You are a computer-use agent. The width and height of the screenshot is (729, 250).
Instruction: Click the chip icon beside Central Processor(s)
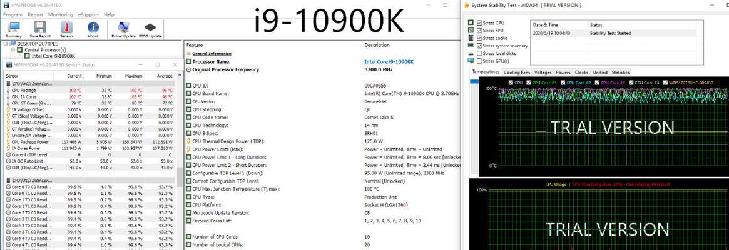pos(20,50)
